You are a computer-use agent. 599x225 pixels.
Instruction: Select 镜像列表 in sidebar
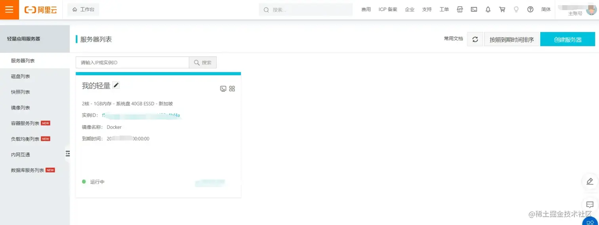[35, 108]
